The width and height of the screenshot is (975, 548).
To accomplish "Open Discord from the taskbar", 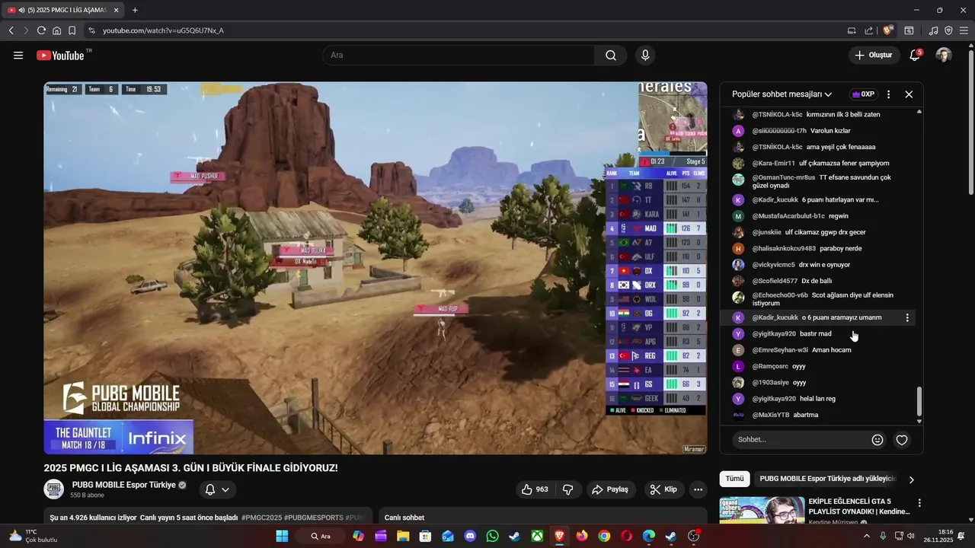I will click(470, 536).
